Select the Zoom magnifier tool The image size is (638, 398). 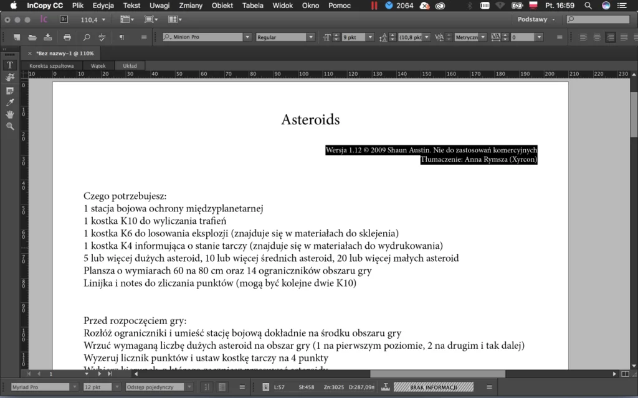coord(10,126)
